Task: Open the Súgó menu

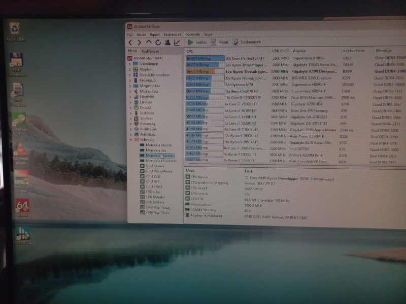Action: click(208, 34)
